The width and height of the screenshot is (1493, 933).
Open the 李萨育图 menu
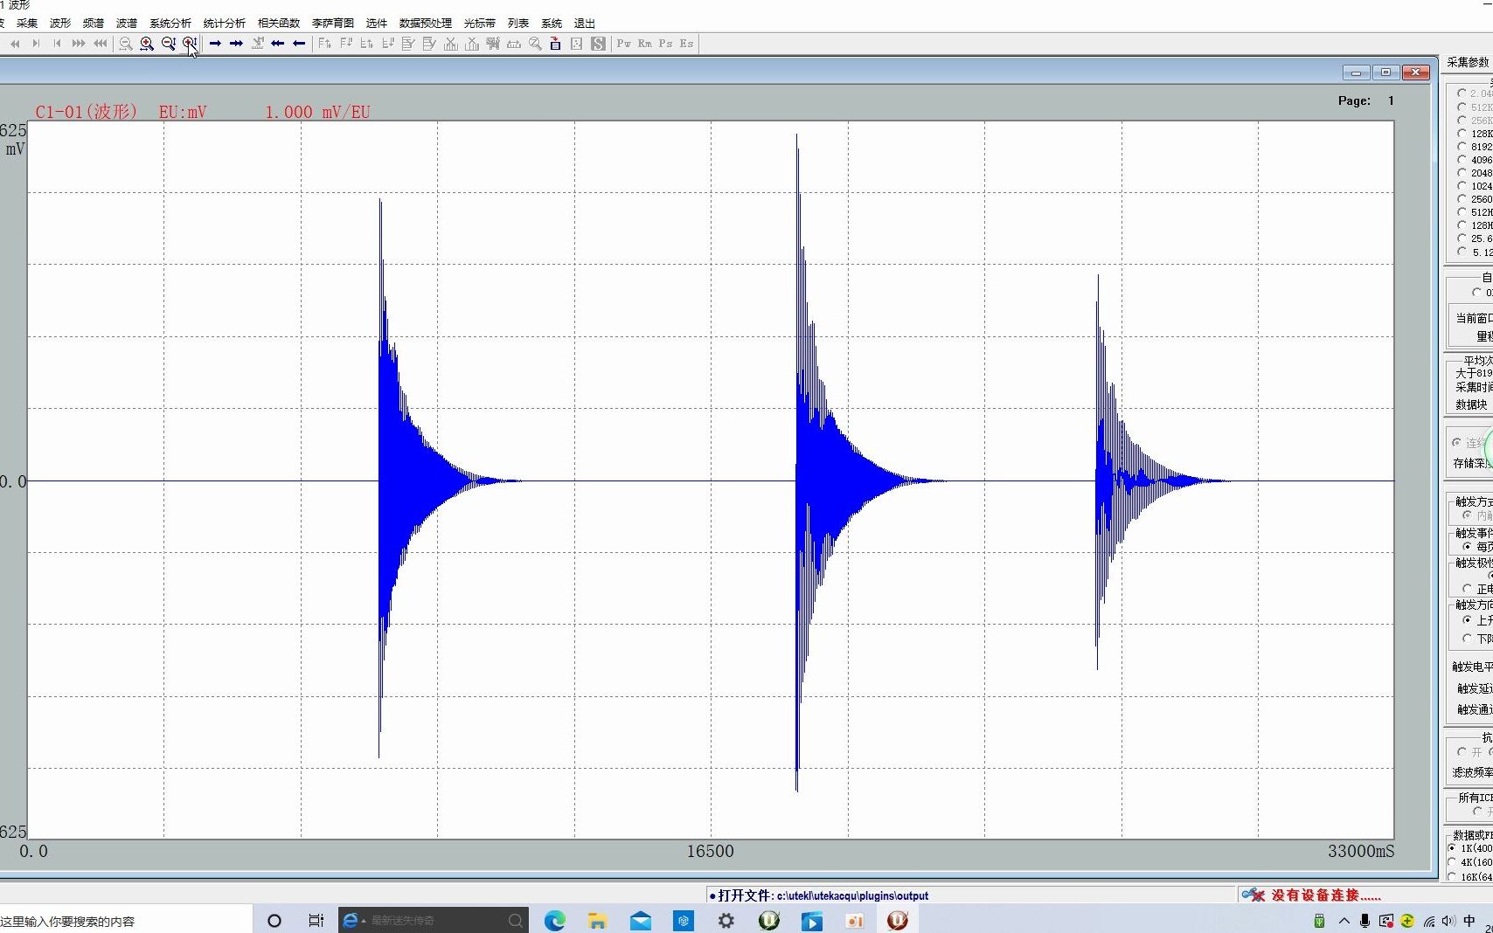point(333,23)
